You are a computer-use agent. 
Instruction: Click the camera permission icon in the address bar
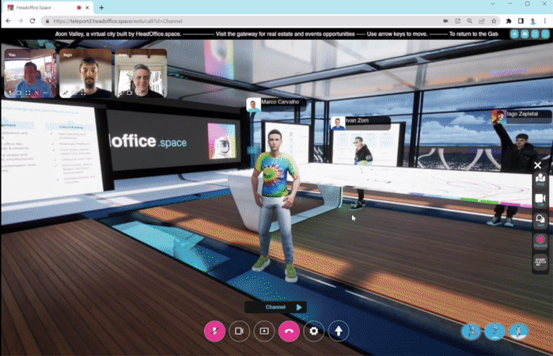(x=445, y=21)
